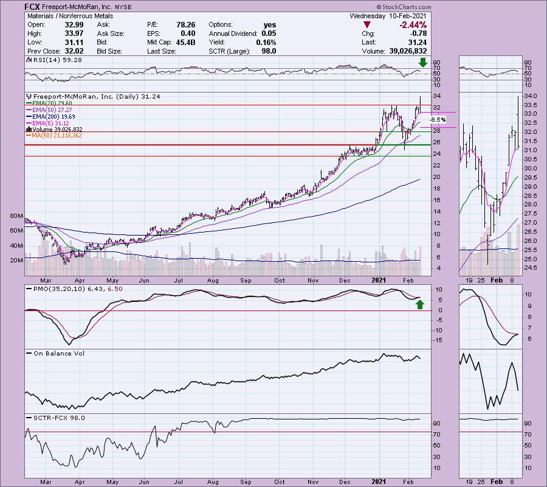Click the magenta line swatch beside EMA(5)
547x487 pixels.
tap(29, 124)
